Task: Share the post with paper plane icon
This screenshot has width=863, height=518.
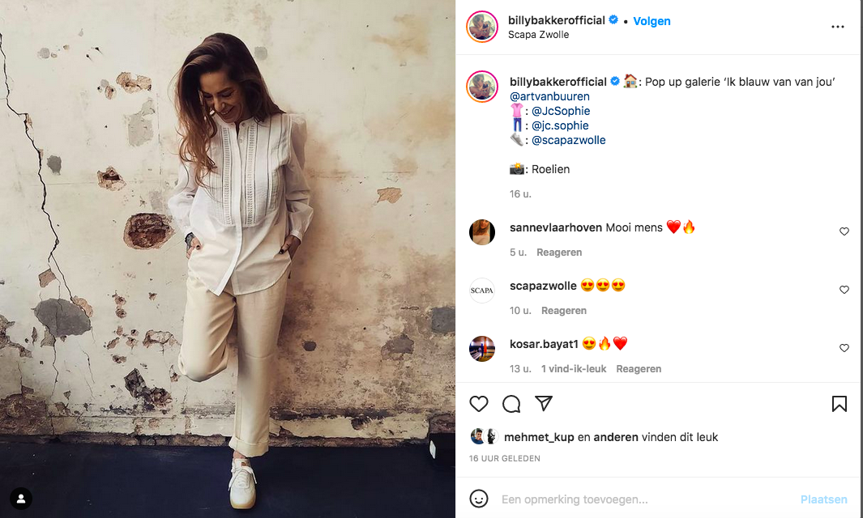Action: tap(544, 404)
